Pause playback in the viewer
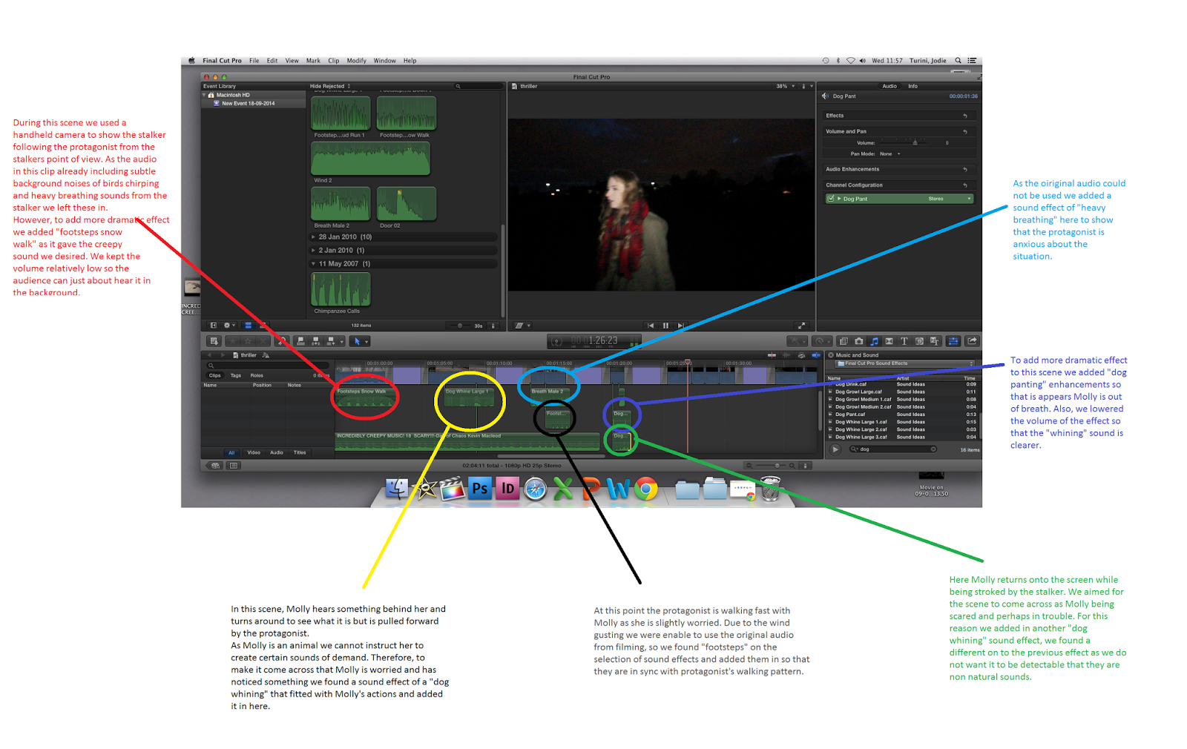Viewport: 1187px width, 749px height. pos(665,326)
